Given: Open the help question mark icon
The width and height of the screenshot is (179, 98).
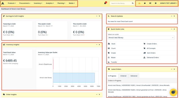Looking at the screenshot, I should pos(156,3).
